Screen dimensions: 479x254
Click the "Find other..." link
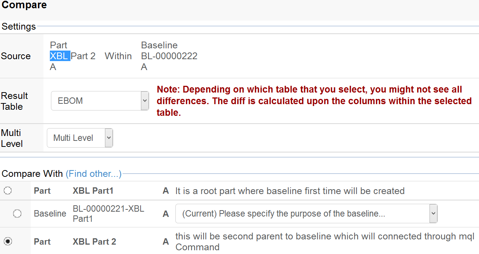tap(93, 174)
